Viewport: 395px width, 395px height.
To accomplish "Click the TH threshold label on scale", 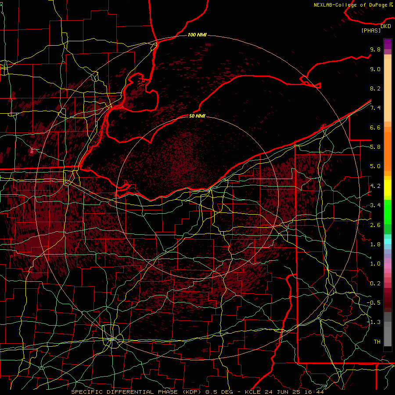I will 377,342.
